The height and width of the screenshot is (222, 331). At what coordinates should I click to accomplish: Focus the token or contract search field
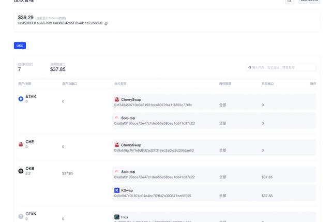[281, 67]
